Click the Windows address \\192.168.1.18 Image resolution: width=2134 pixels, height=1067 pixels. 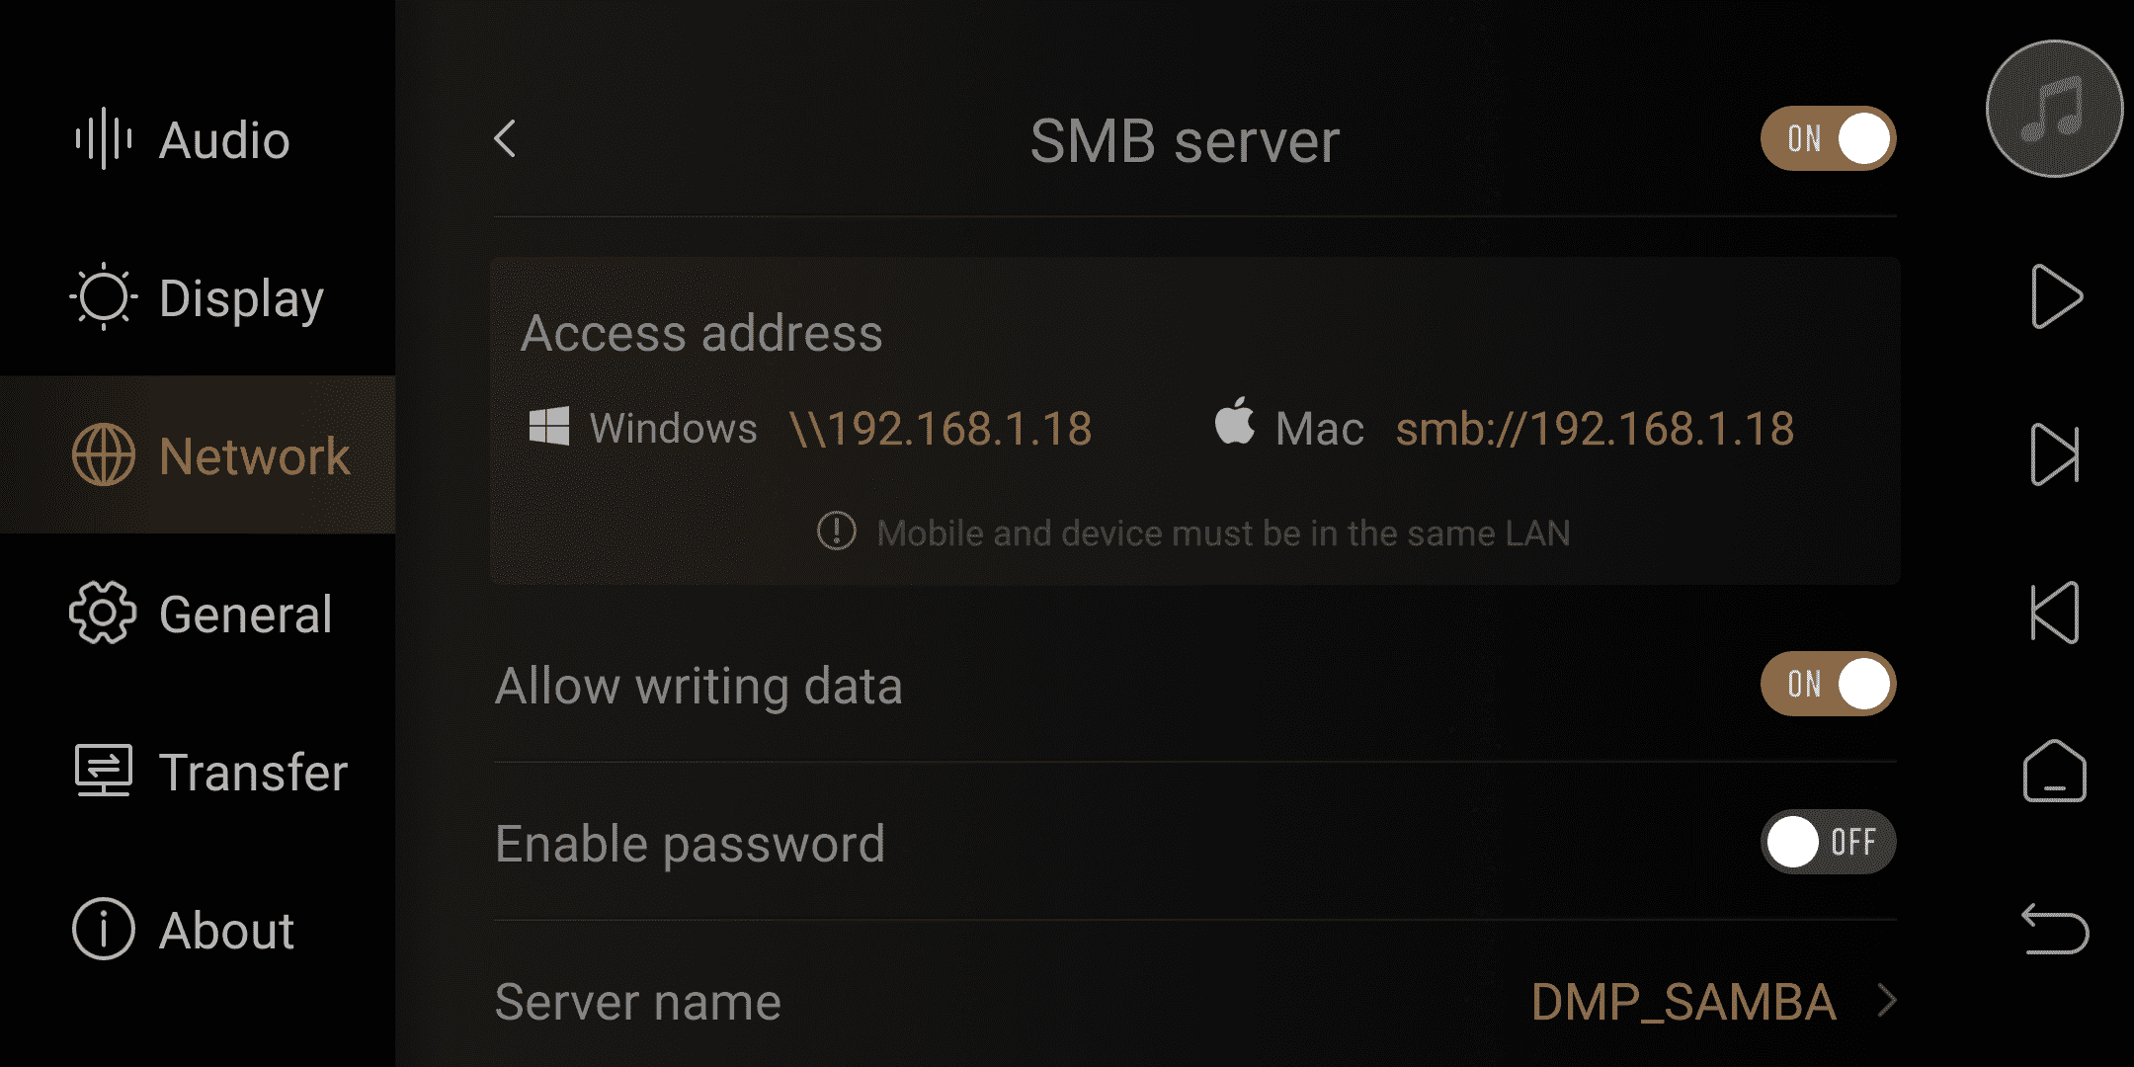[941, 429]
